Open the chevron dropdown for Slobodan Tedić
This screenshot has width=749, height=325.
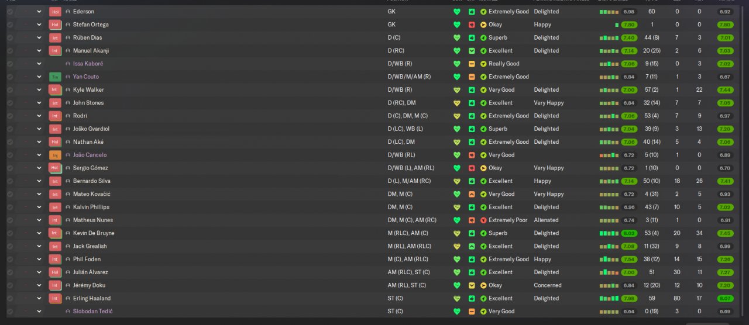(x=39, y=312)
